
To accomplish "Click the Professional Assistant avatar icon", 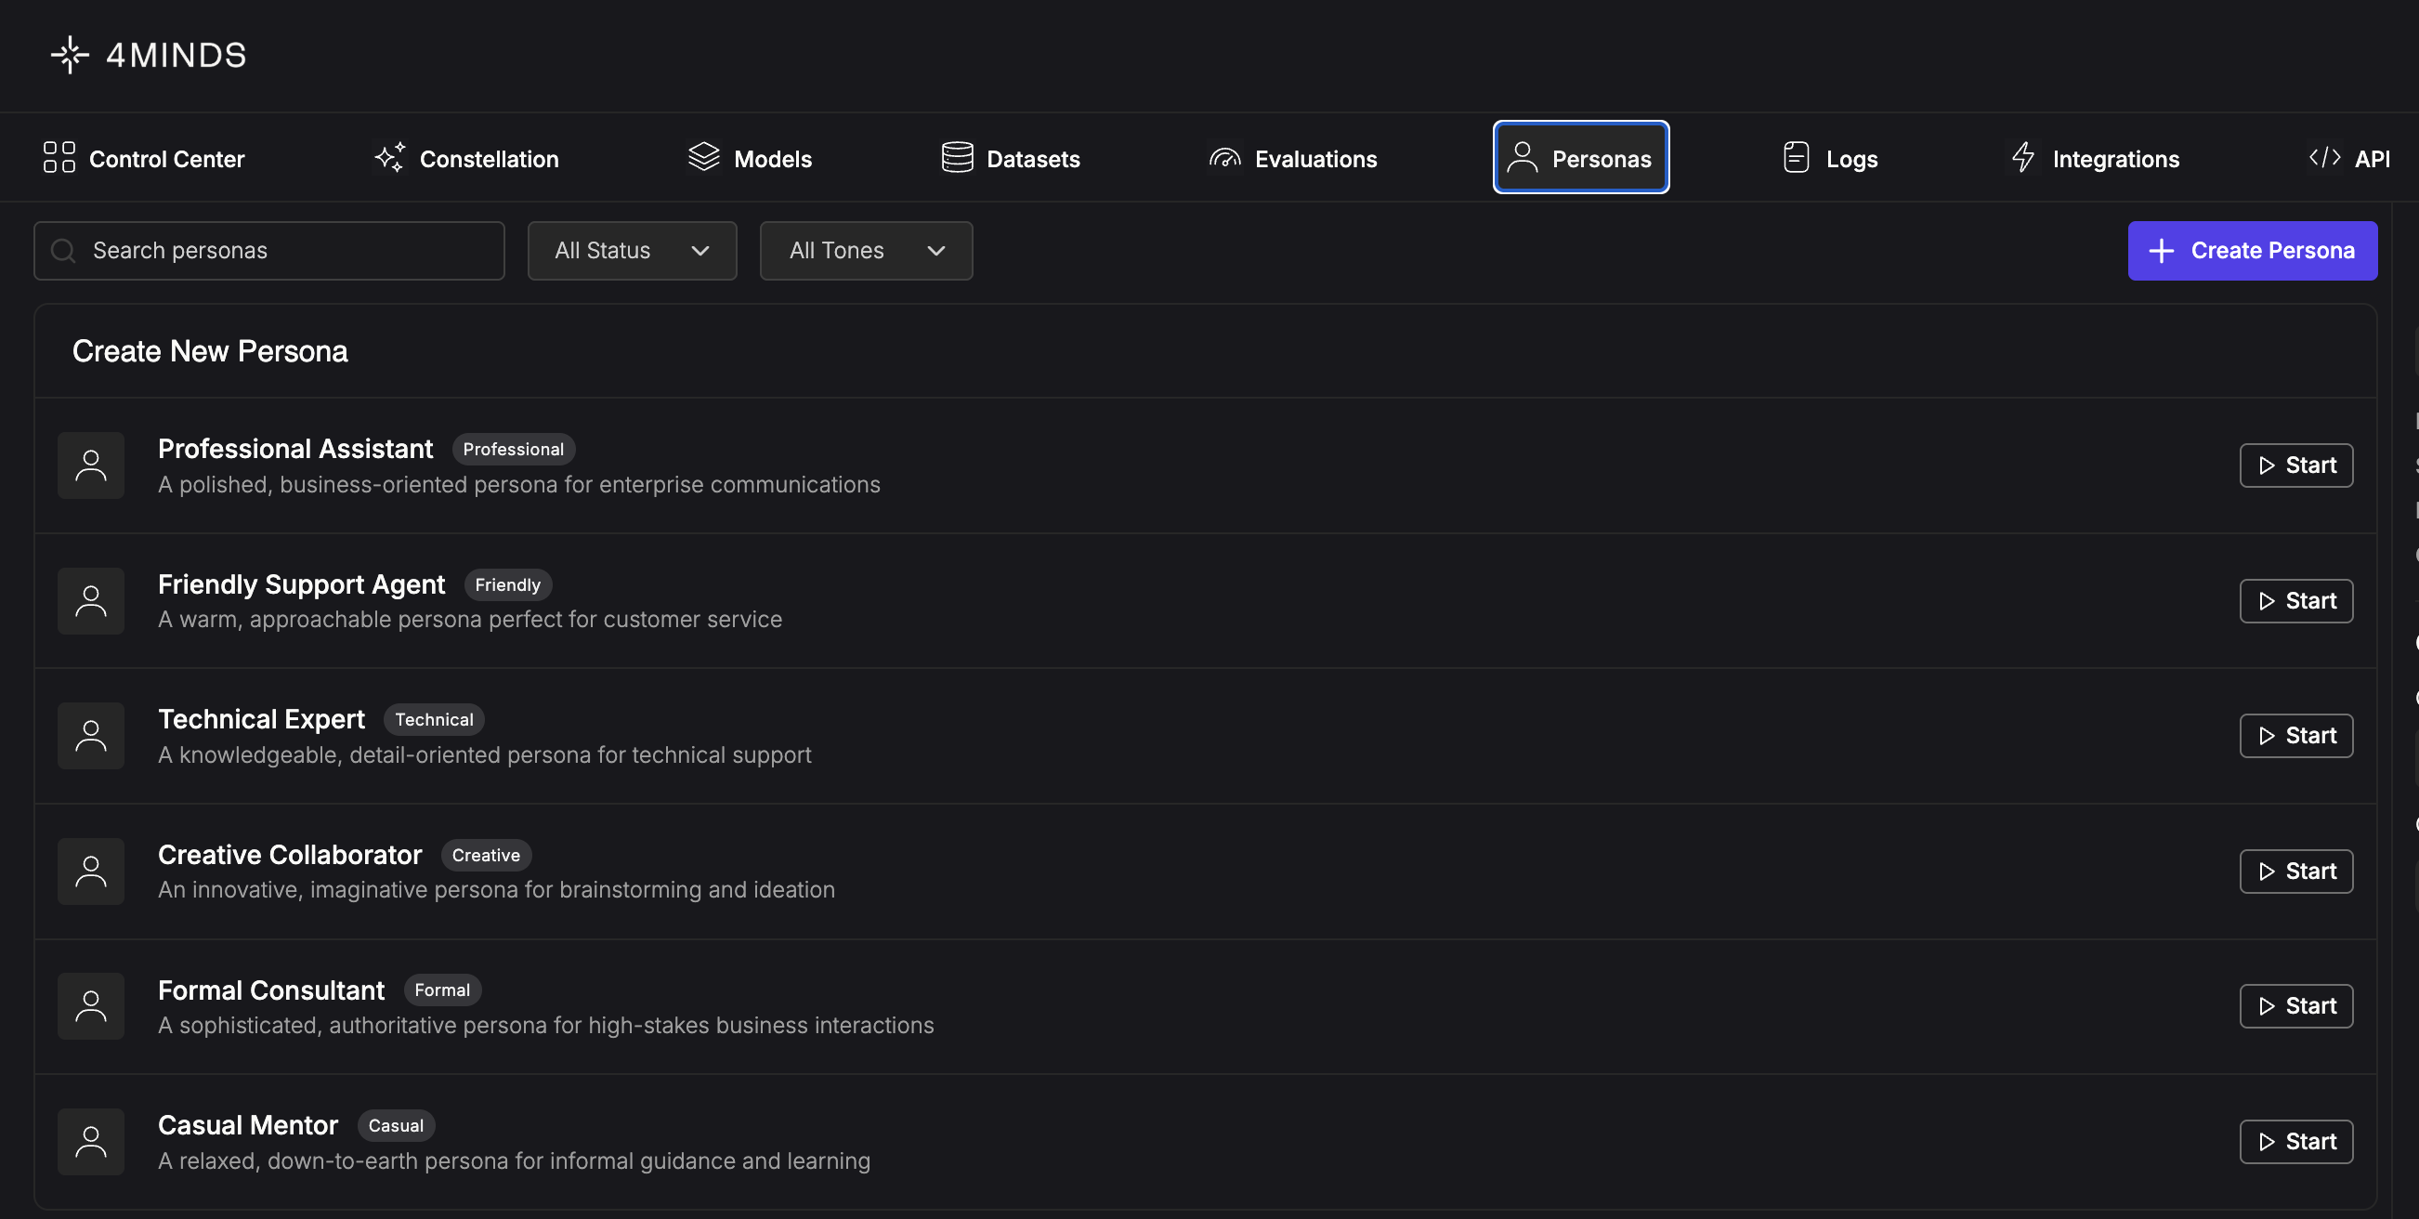I will click(x=91, y=465).
